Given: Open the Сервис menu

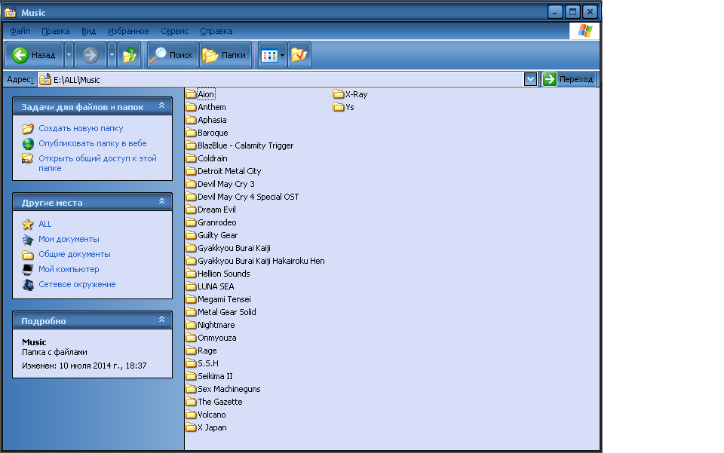Looking at the screenshot, I should (174, 31).
